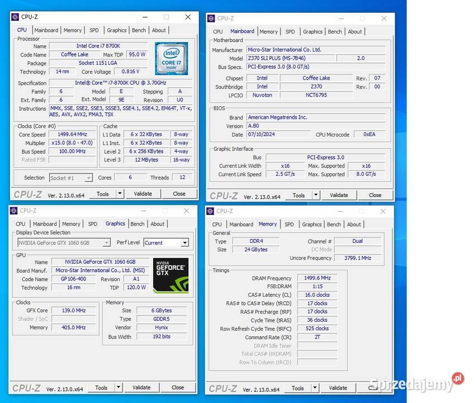The width and height of the screenshot is (475, 403).
Task: Select the CPU tab in Graphics window
Action: point(20,223)
